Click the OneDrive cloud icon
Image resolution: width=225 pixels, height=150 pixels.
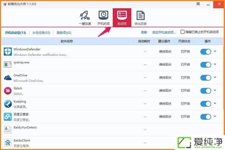tap(8, 78)
